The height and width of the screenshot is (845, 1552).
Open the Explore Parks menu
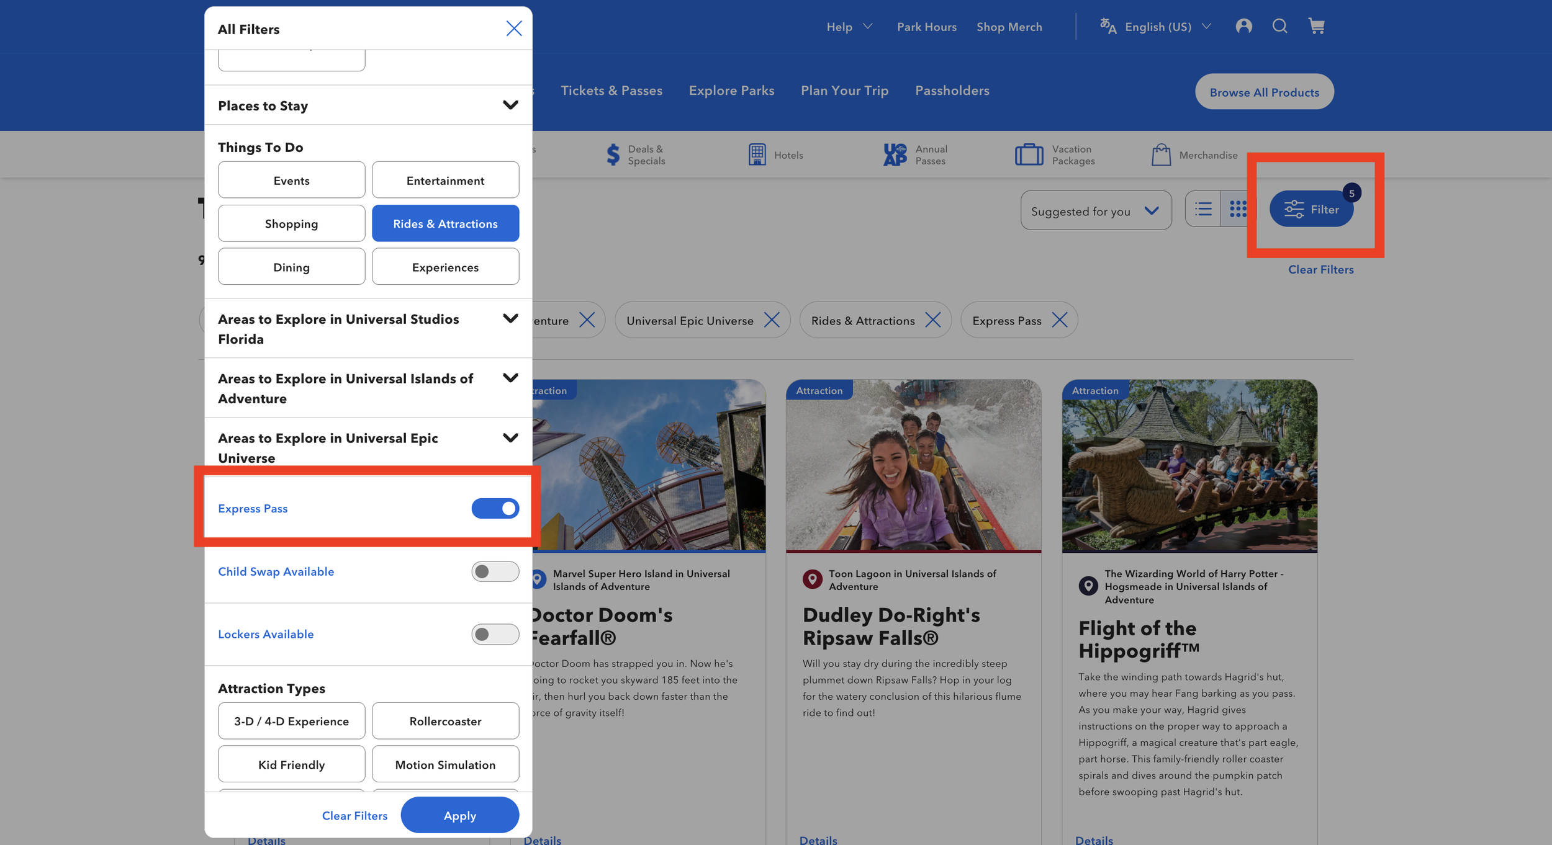(x=731, y=91)
